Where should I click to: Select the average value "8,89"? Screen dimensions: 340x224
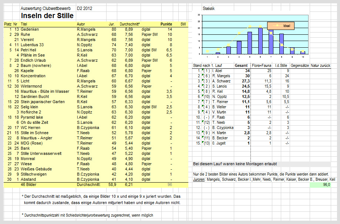coord(129,29)
